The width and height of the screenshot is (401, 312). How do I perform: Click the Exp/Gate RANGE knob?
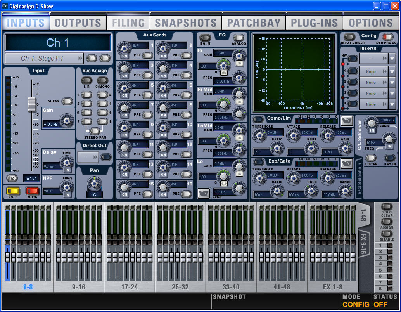point(345,191)
